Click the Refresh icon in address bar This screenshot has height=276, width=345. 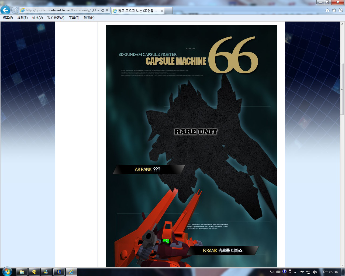(x=102, y=10)
